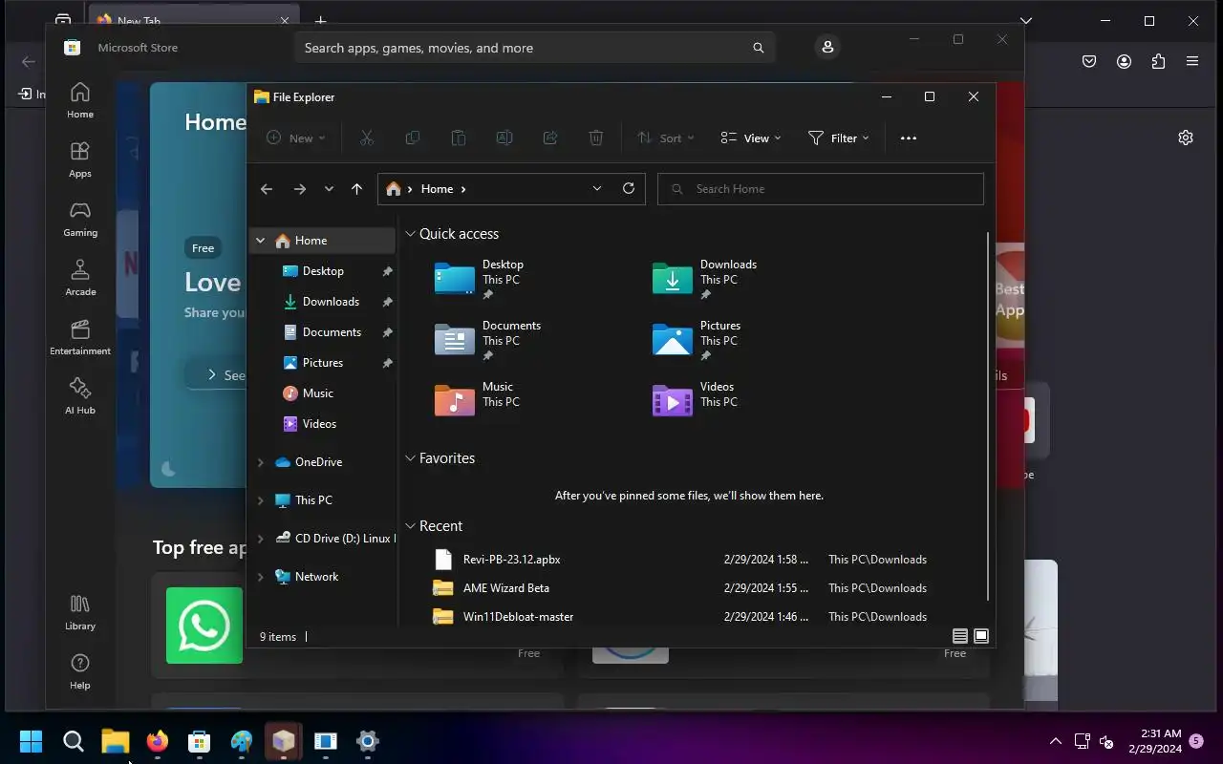
Task: Open the Music folder in Quick access
Action: point(477,400)
